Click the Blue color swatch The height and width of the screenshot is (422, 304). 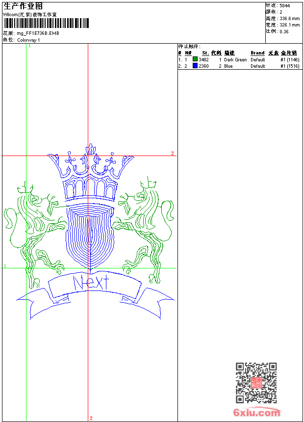[x=195, y=66]
